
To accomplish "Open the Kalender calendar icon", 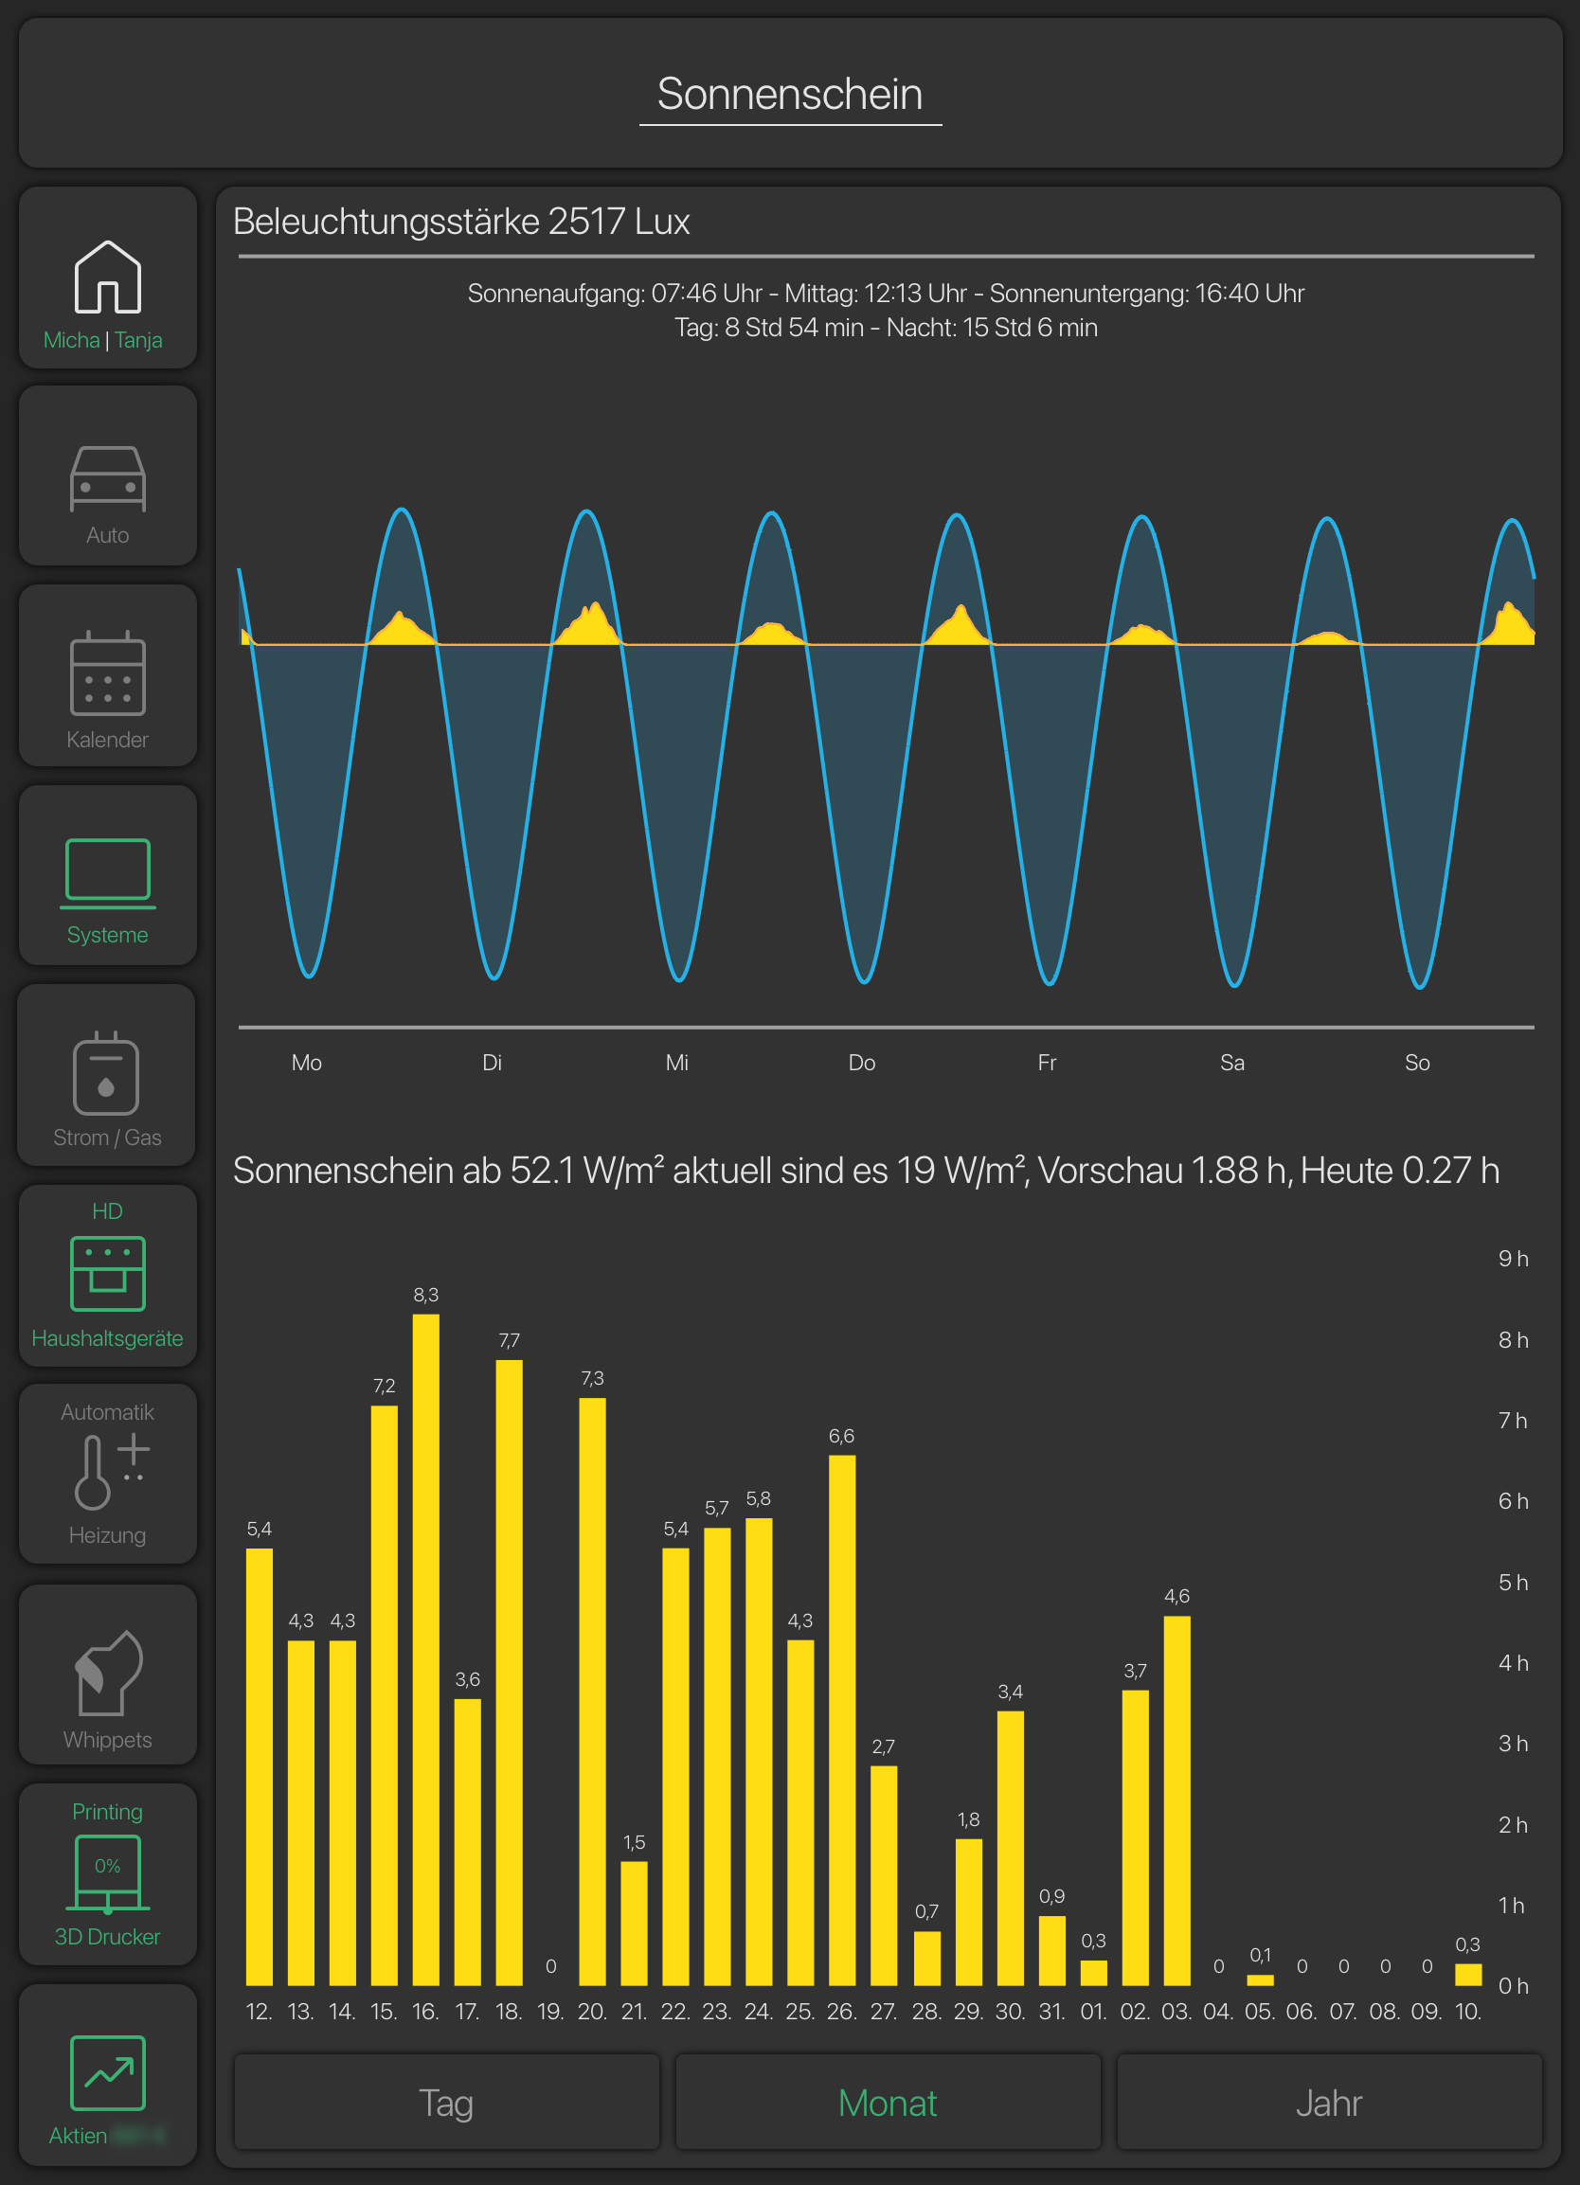I will tap(107, 673).
